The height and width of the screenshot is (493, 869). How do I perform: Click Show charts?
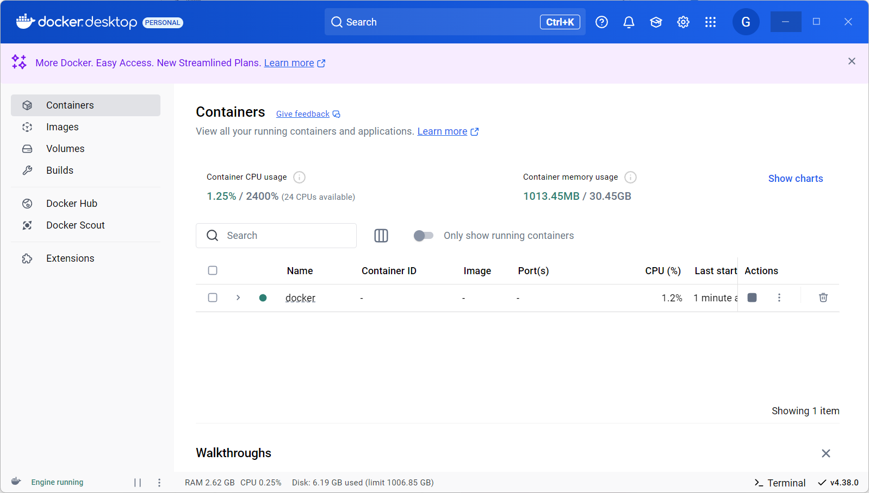[x=795, y=179]
